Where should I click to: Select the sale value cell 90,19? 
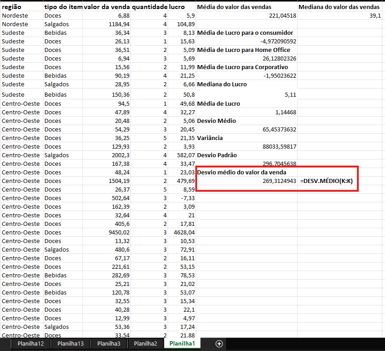(106, 75)
